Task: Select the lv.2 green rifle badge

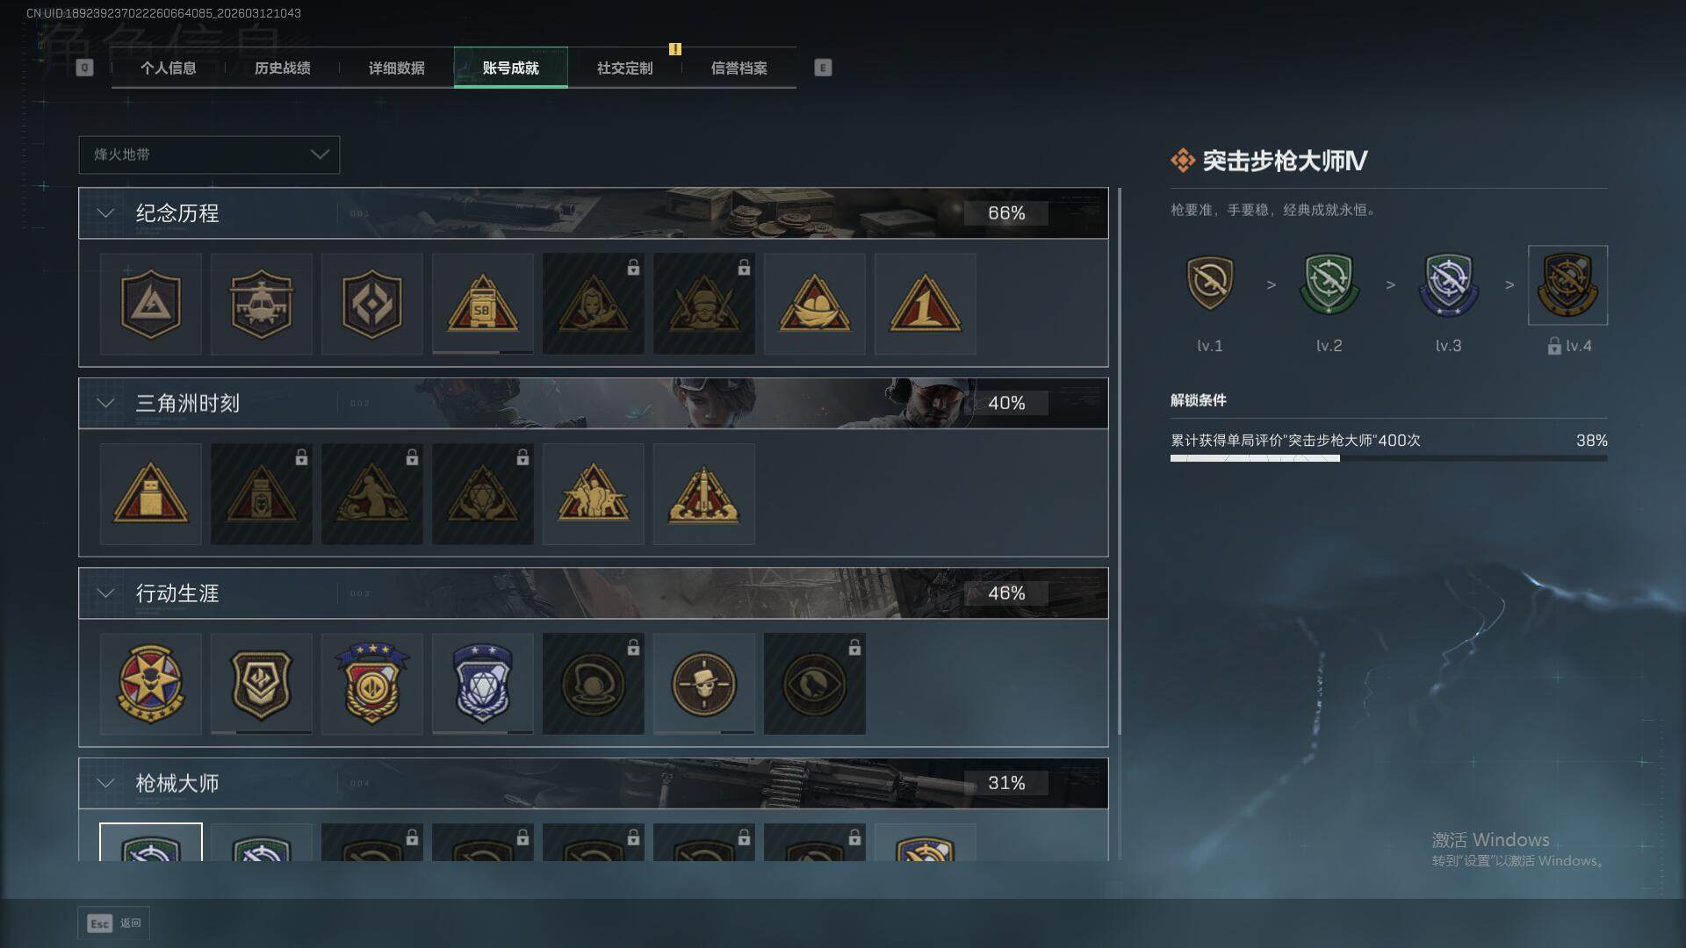Action: [x=1329, y=284]
